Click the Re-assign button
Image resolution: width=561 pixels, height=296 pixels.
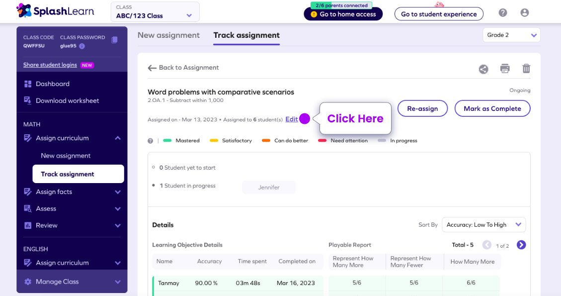422,108
